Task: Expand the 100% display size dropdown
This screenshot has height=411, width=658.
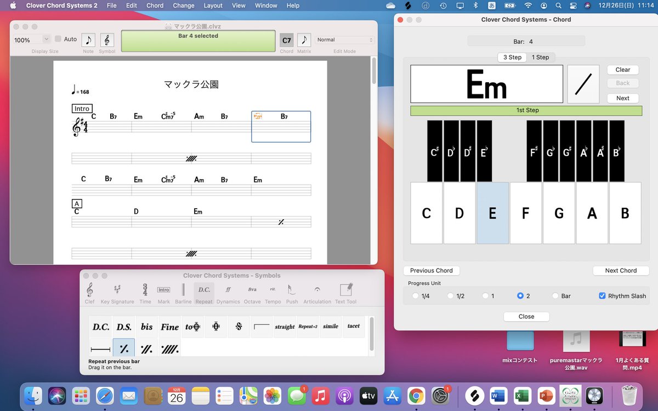Action: coord(32,39)
